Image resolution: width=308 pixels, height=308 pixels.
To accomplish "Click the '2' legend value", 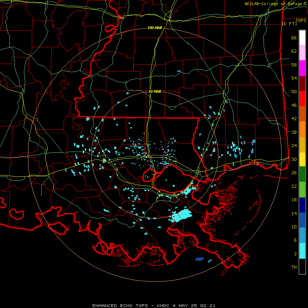I will pos(295,254).
